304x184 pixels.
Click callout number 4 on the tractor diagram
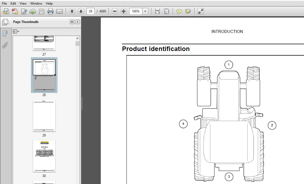[183, 124]
